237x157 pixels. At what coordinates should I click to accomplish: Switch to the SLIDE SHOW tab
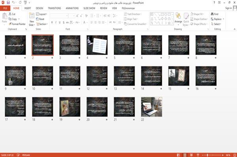89,8
